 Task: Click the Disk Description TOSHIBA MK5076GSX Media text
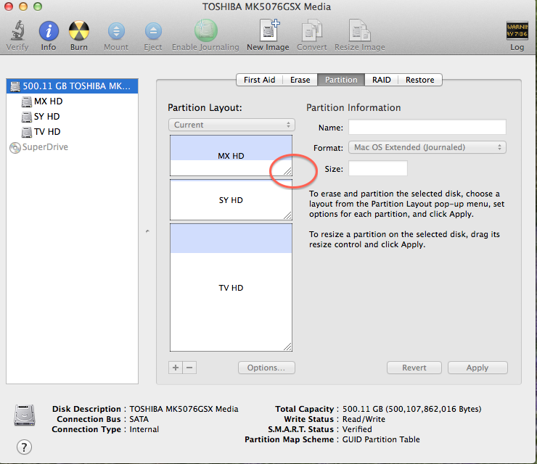[x=184, y=409]
